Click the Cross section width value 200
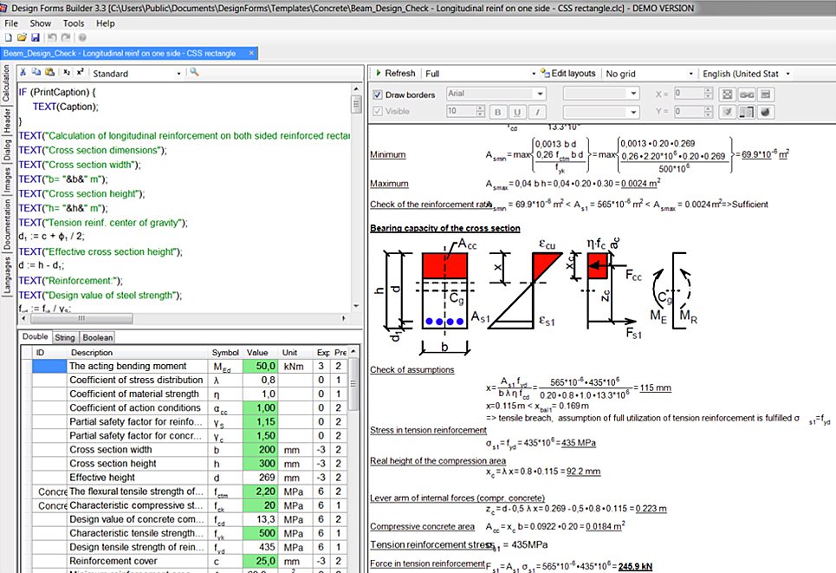836x573 pixels. (x=260, y=450)
